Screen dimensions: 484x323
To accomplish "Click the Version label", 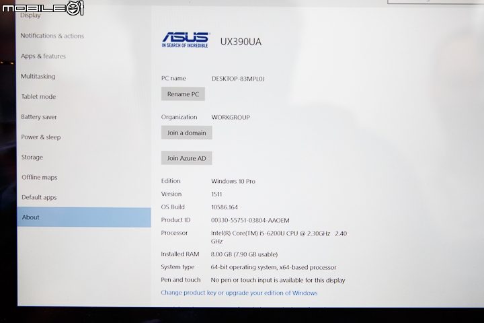I will [x=171, y=194].
